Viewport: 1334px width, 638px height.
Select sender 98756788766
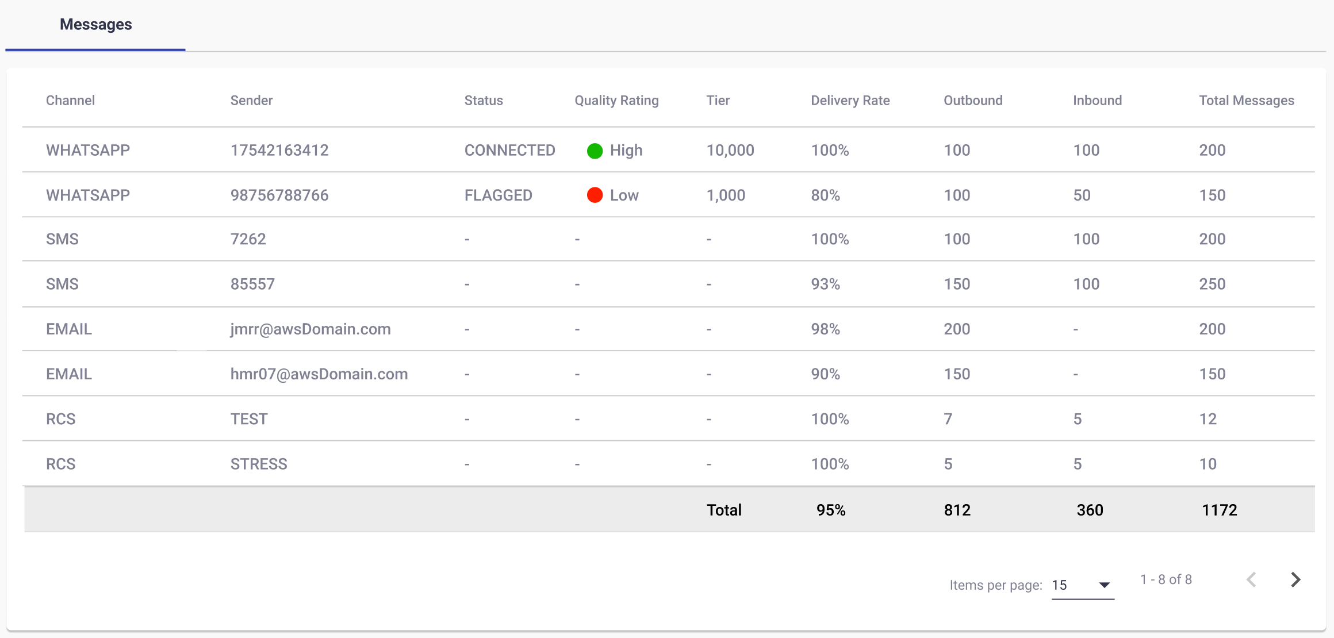pos(279,195)
